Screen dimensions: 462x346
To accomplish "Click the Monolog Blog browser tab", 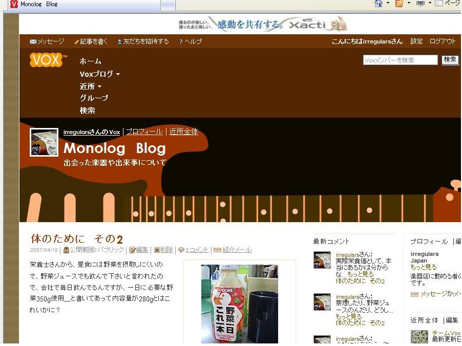I will pyautogui.click(x=85, y=4).
